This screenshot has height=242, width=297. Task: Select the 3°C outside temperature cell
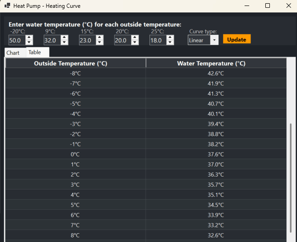pyautogui.click(x=75, y=184)
